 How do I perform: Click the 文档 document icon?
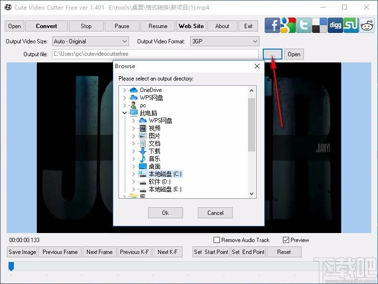coord(143,143)
